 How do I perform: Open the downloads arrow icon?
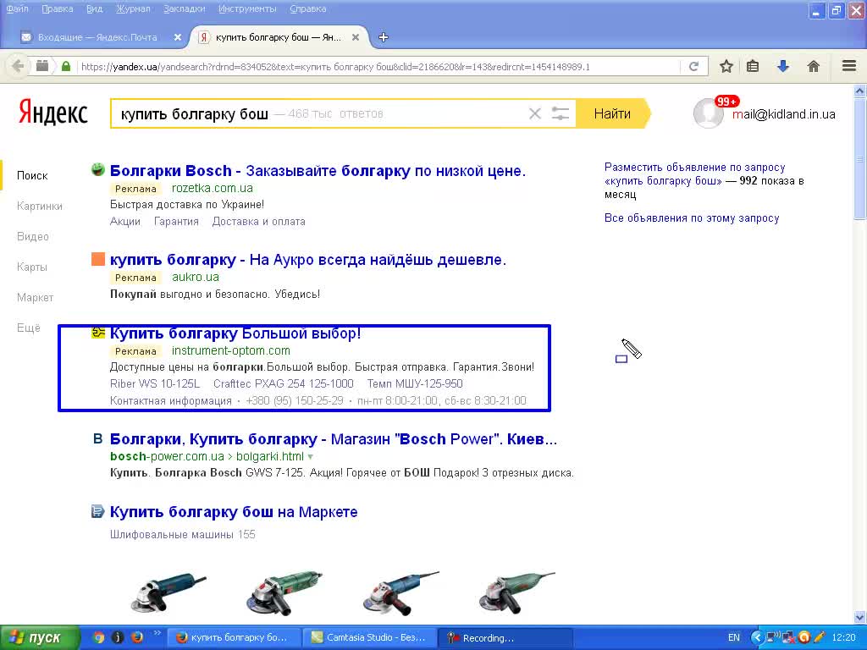[783, 67]
